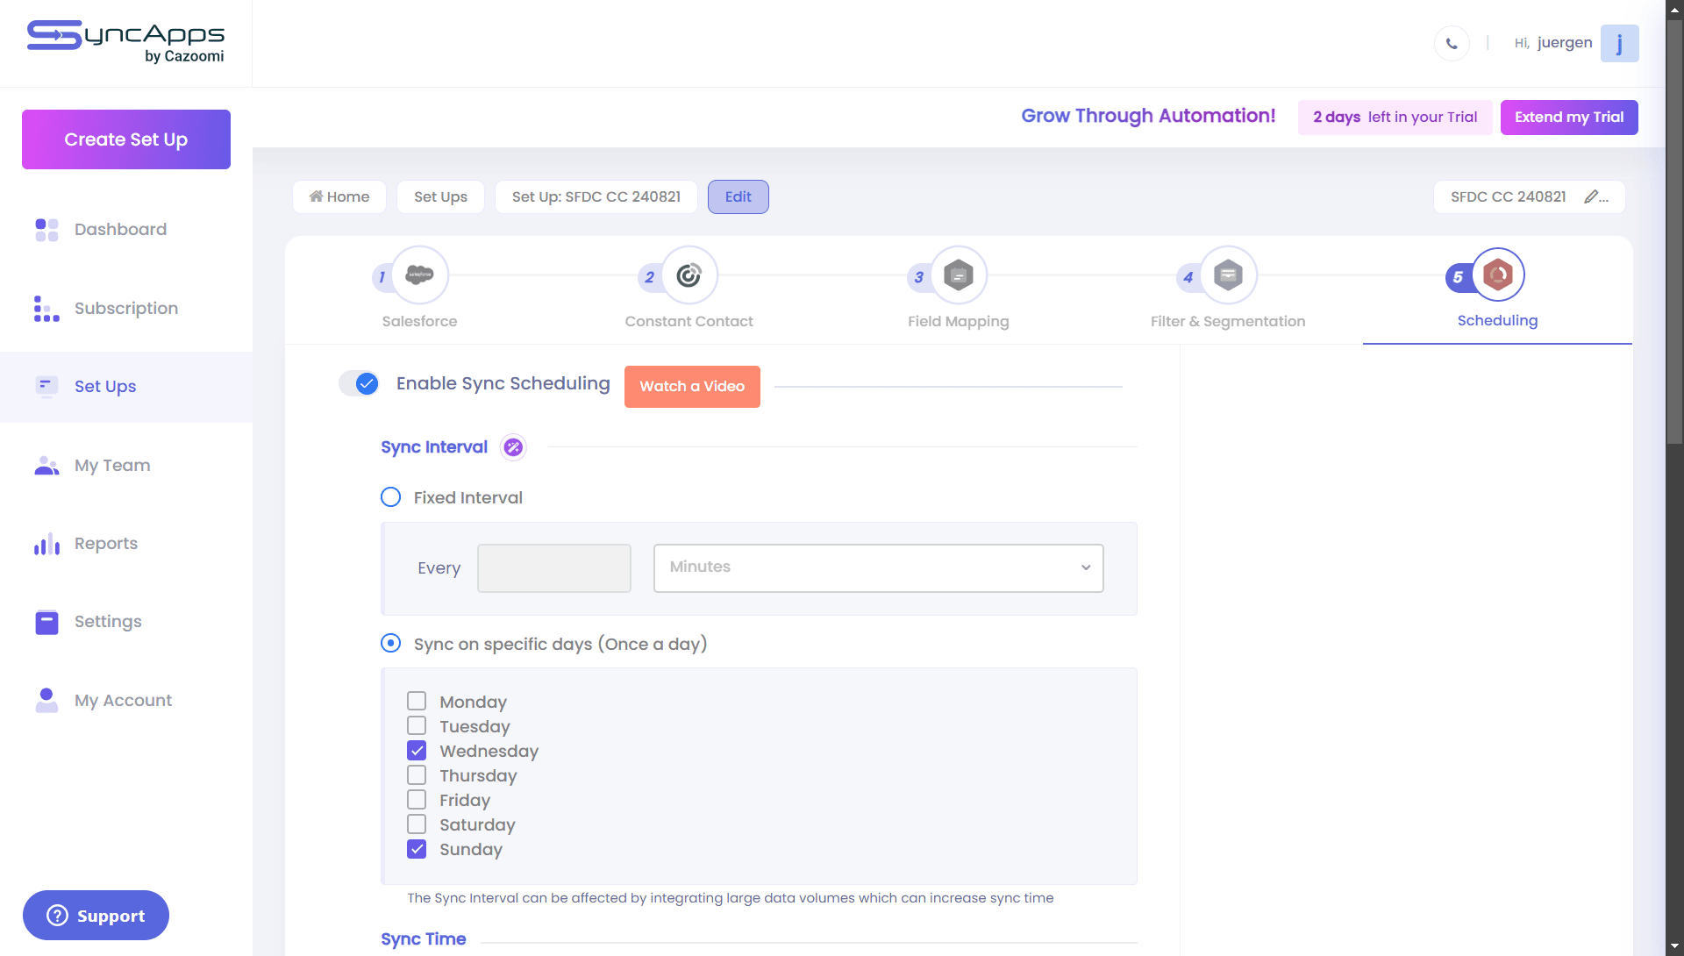
Task: Check the Monday checkbox
Action: pyautogui.click(x=417, y=702)
